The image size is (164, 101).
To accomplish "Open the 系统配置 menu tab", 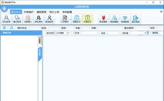I will coord(67,12).
